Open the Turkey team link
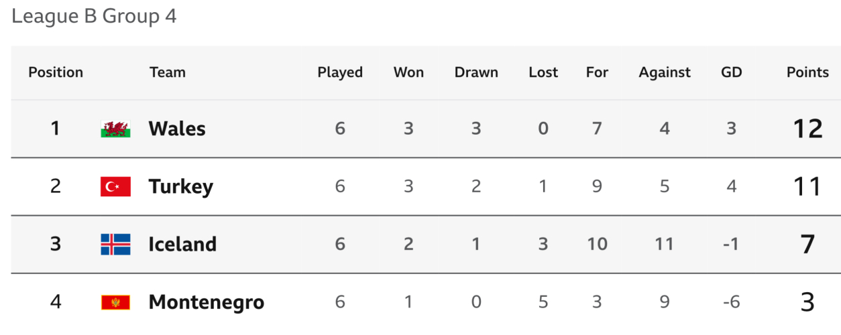This screenshot has height=335, width=841. coord(180,186)
